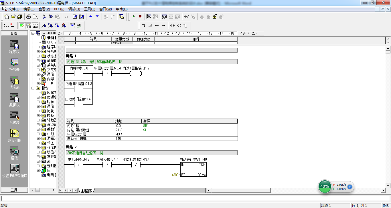Open the 帮助(H) menu
The image size is (391, 208).
click(122, 9)
